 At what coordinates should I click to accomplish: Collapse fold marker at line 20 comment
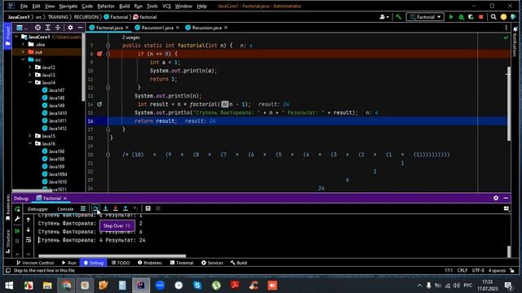click(108, 155)
